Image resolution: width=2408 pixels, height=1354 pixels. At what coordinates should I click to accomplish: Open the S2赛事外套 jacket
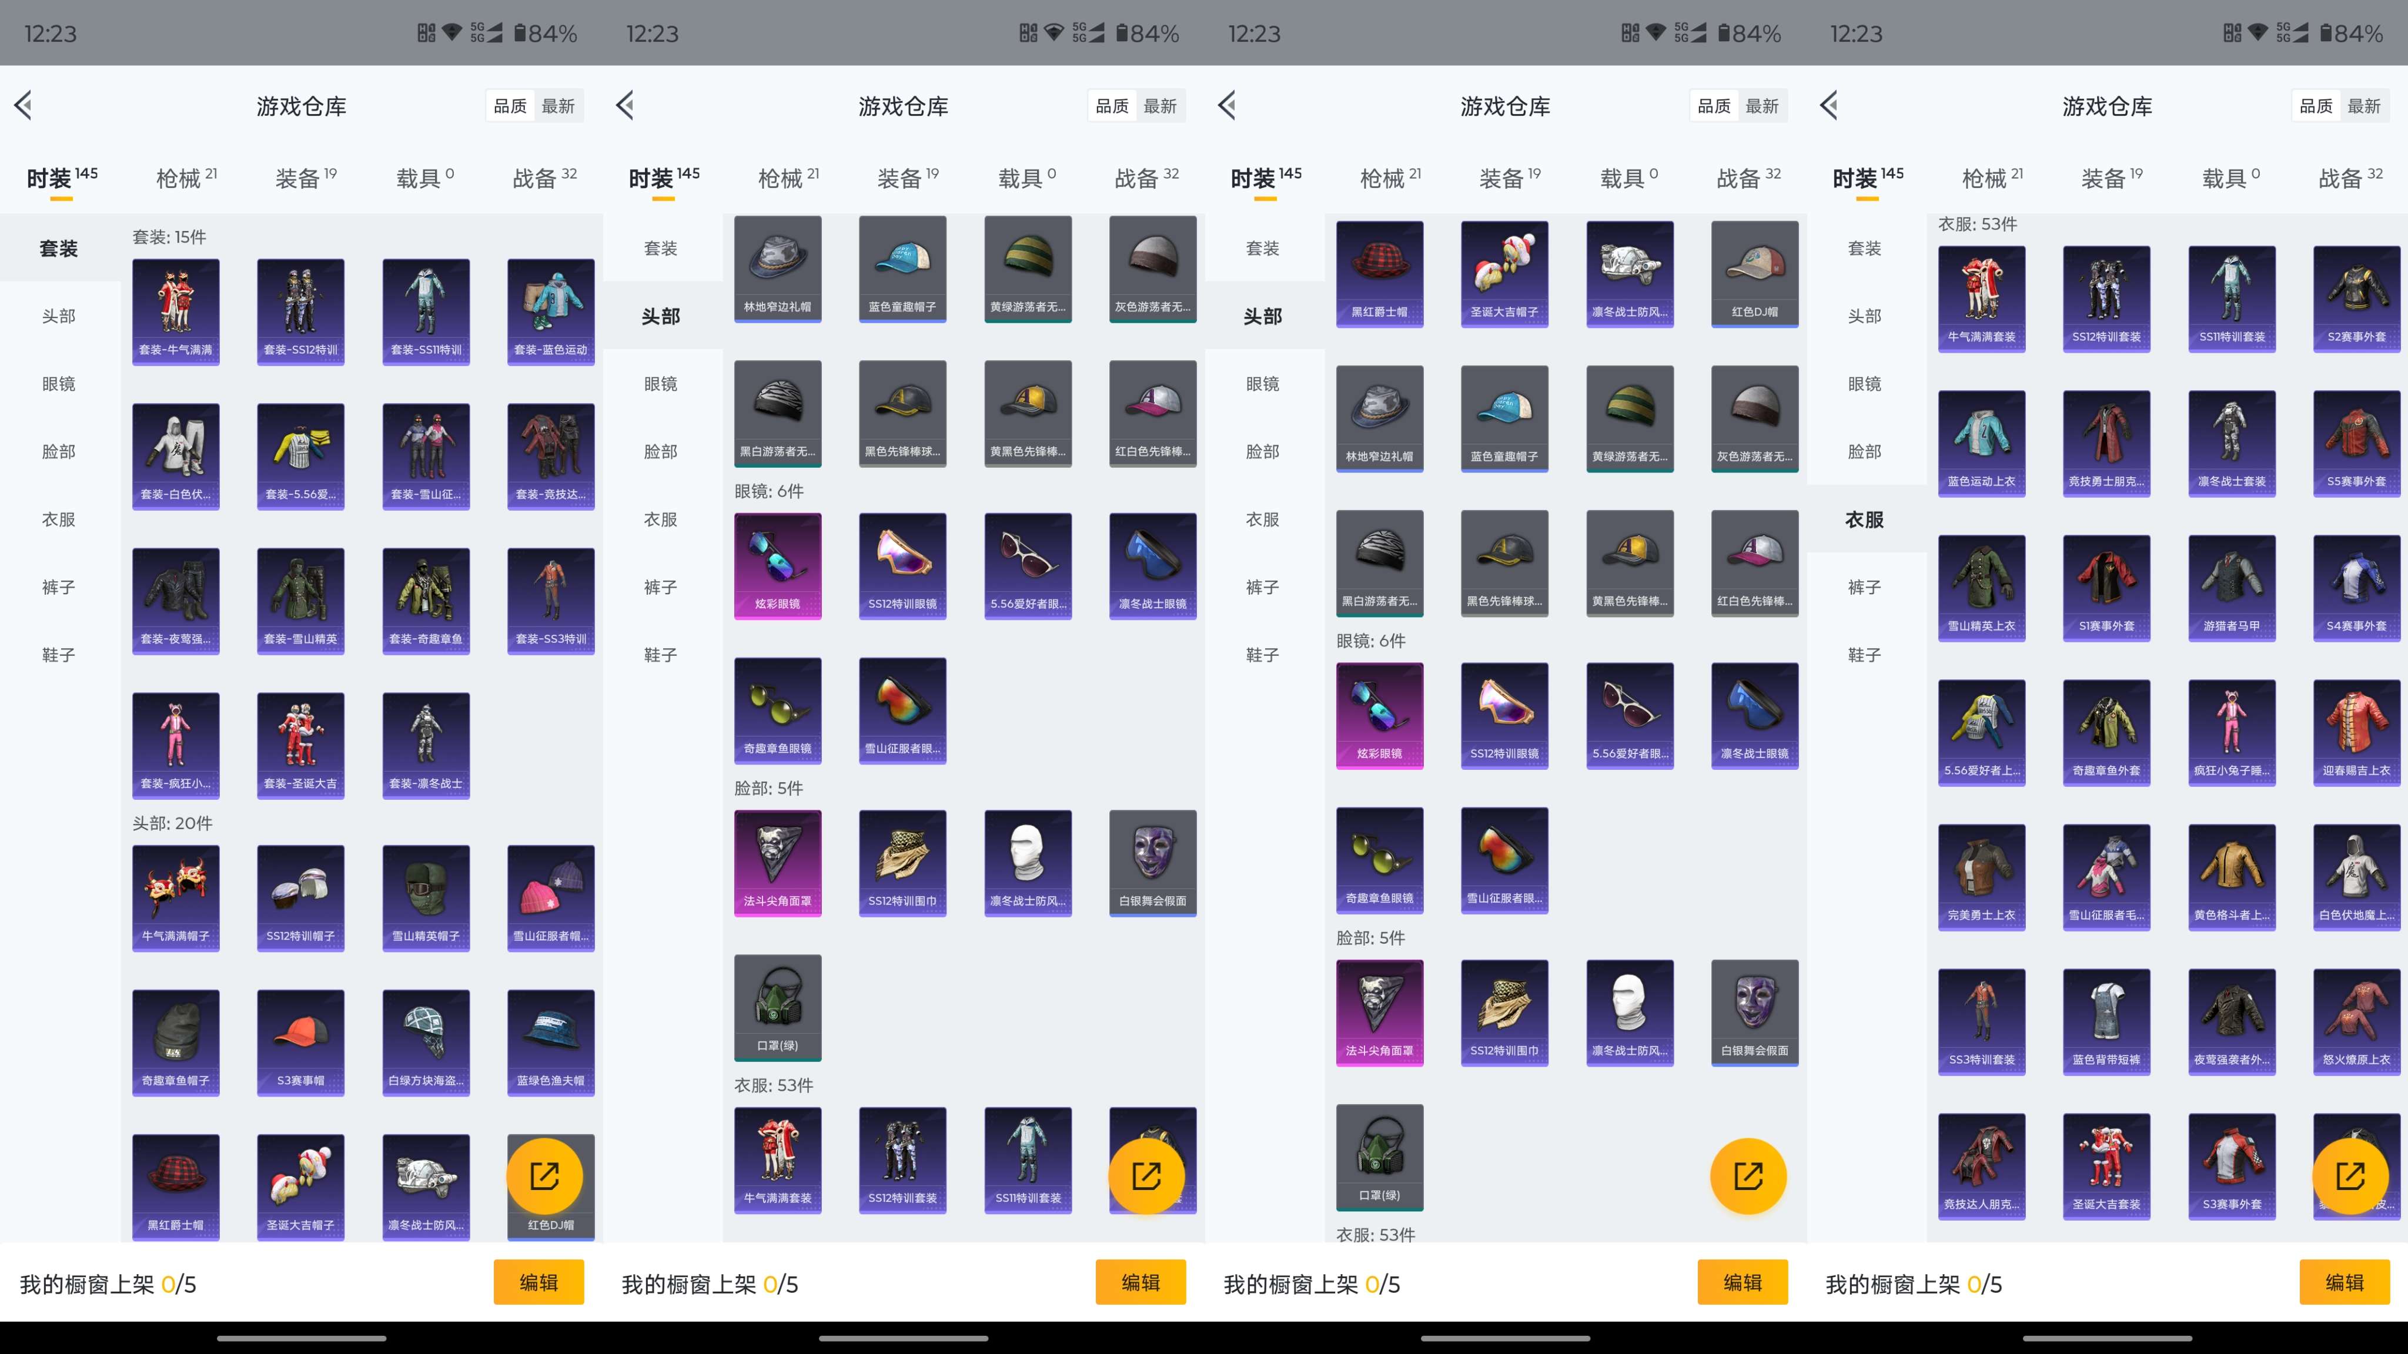pos(2357,299)
